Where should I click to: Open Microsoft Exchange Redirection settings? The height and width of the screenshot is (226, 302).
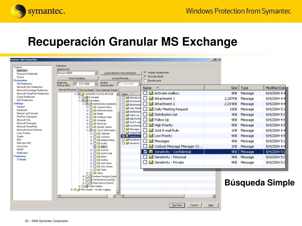coord(32,90)
